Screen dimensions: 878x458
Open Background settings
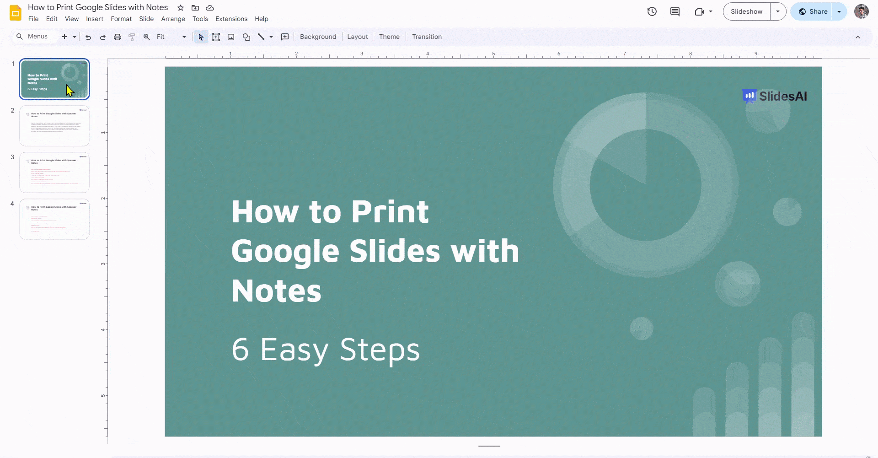point(317,37)
